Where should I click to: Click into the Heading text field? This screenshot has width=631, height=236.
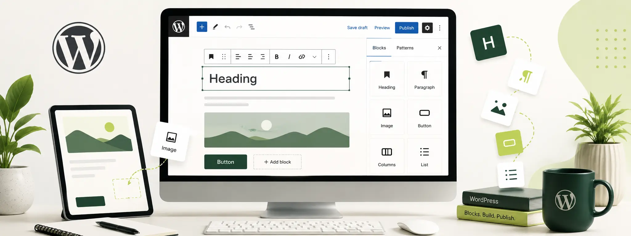pyautogui.click(x=276, y=79)
